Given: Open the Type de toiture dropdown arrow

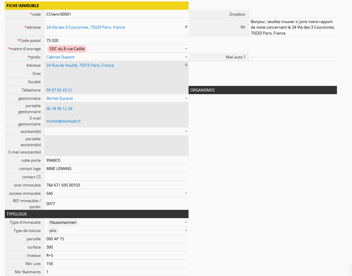Looking at the screenshot, I should point(186,231).
